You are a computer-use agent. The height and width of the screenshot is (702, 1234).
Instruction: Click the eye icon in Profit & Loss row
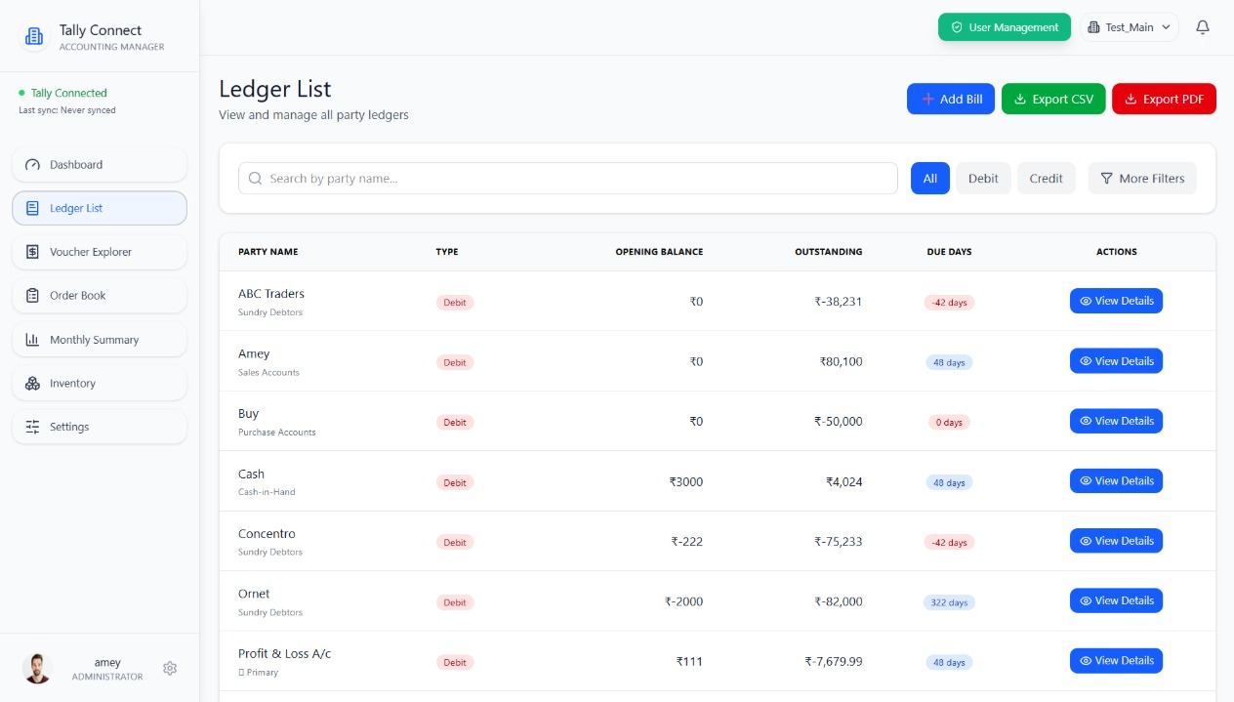point(1086,661)
